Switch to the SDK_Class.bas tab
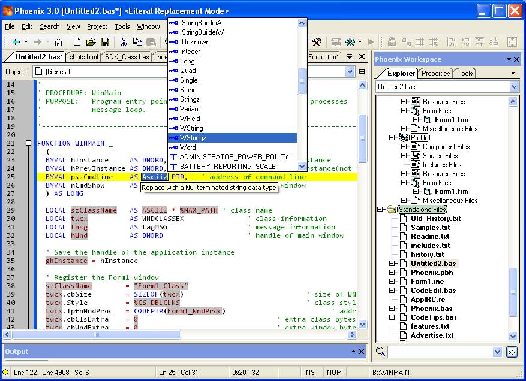Viewport: 526px width, 381px height. point(127,57)
